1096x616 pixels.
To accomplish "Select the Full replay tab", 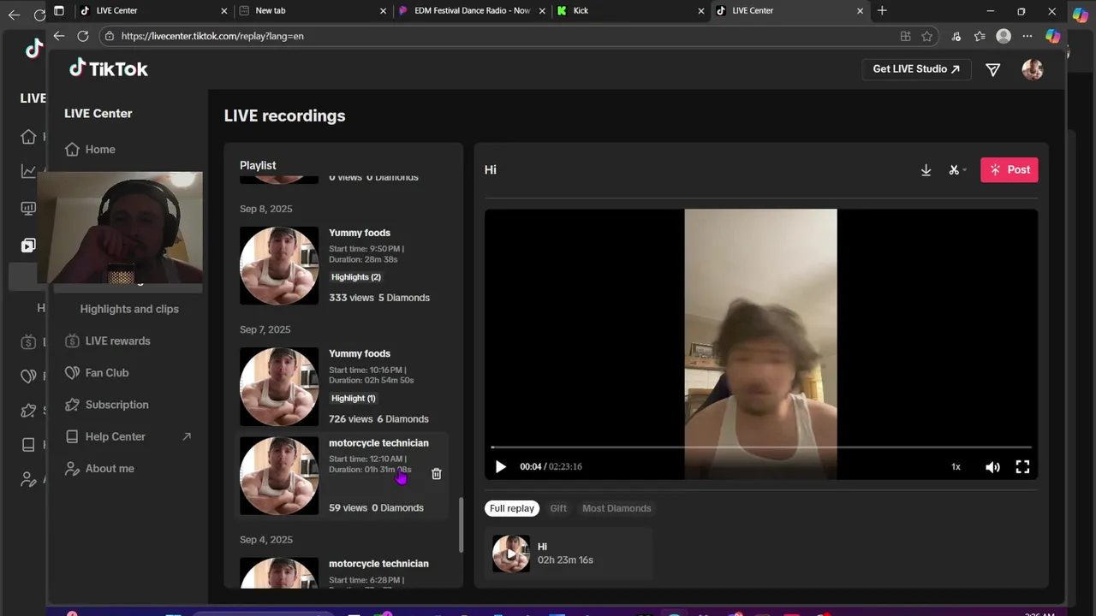I will pos(512,508).
